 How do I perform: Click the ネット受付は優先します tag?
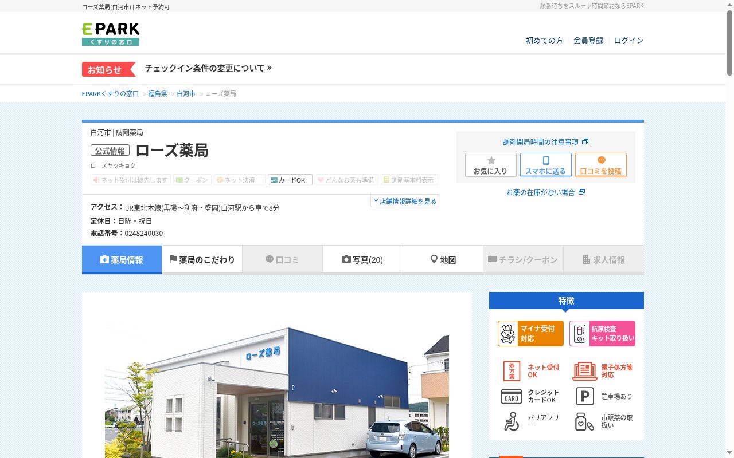[x=131, y=180]
